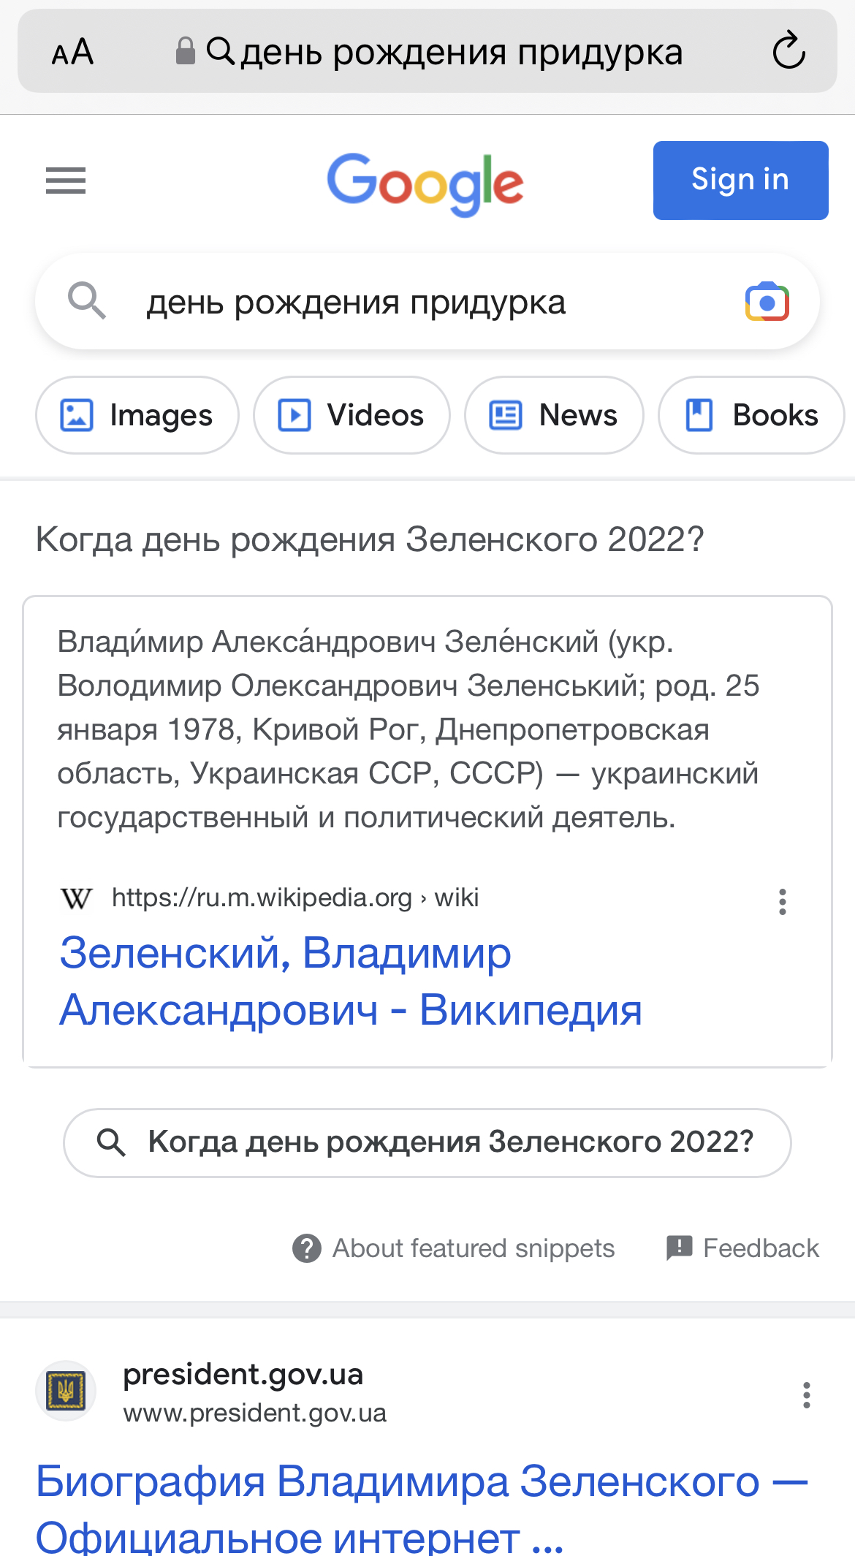
Task: Tap the Google search query field
Action: tap(424, 302)
